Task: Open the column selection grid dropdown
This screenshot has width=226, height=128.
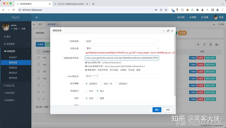Action: pyautogui.click(x=217, y=45)
